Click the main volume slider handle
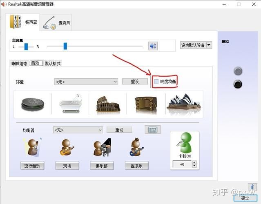This screenshot has height=204, width=261. 65,46
